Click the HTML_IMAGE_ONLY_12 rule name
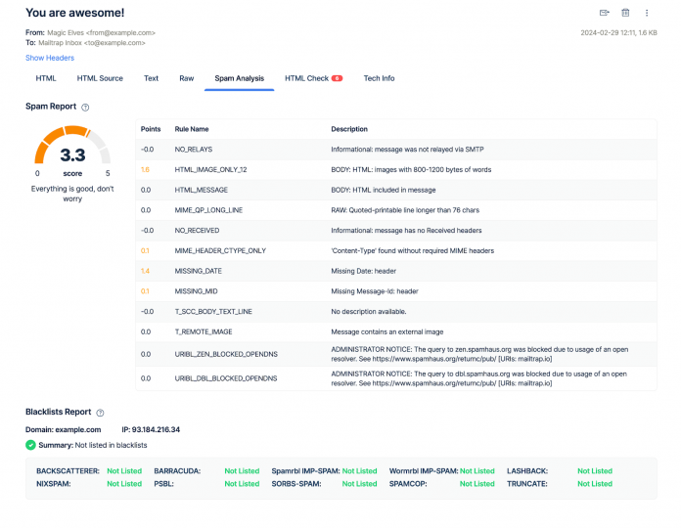681x528 pixels. (x=210, y=169)
